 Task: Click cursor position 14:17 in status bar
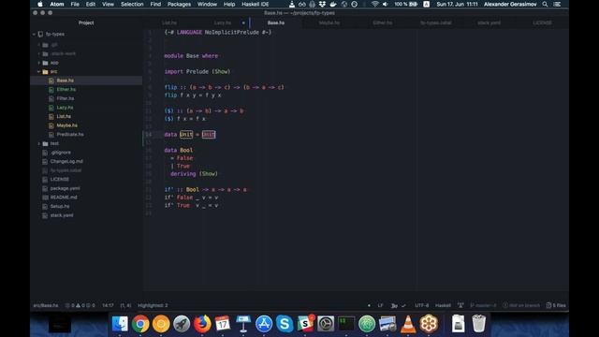click(x=109, y=306)
